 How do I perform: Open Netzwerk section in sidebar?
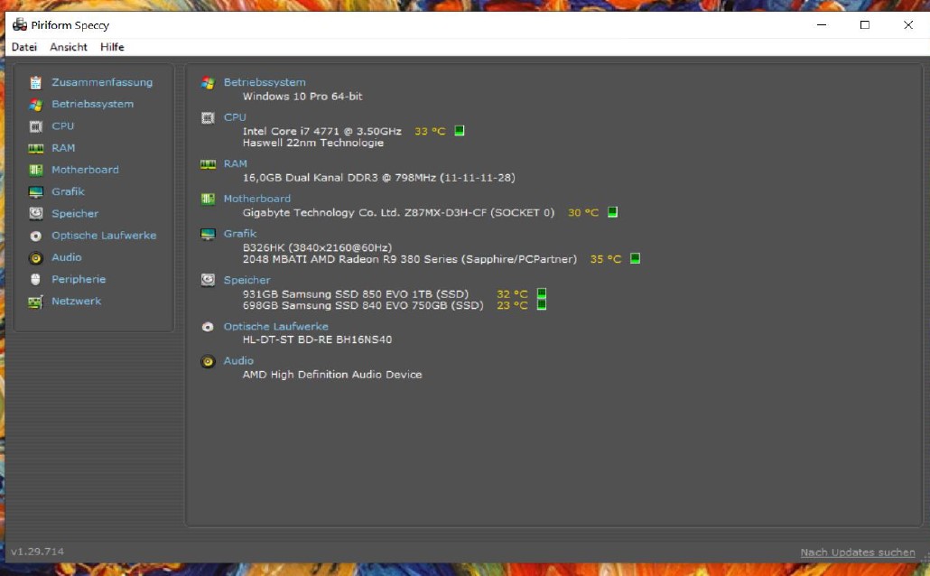pos(76,302)
